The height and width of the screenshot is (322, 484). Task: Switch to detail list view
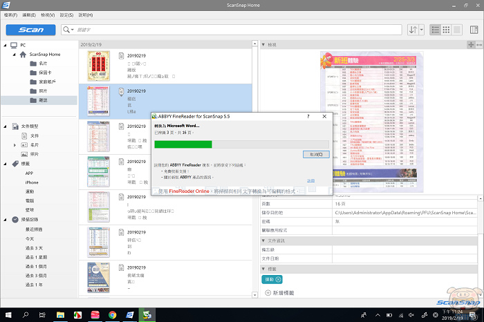pyautogui.click(x=457, y=30)
